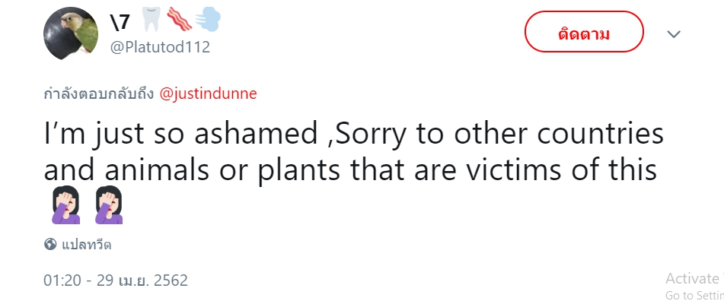Click the globe translate icon
This screenshot has width=724, height=301.
[x=50, y=244]
